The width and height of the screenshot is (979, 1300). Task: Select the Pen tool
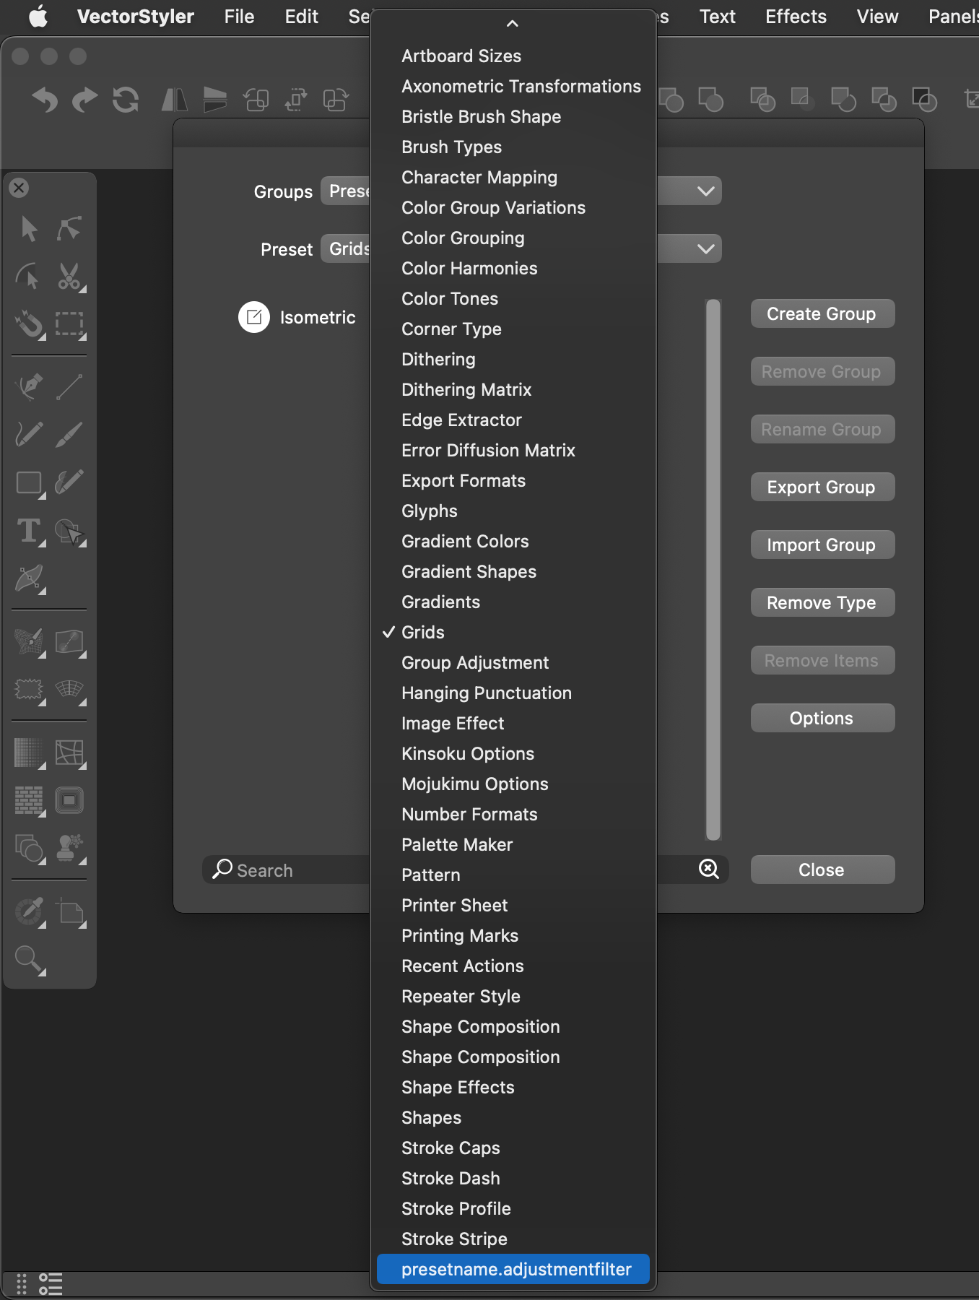click(29, 387)
